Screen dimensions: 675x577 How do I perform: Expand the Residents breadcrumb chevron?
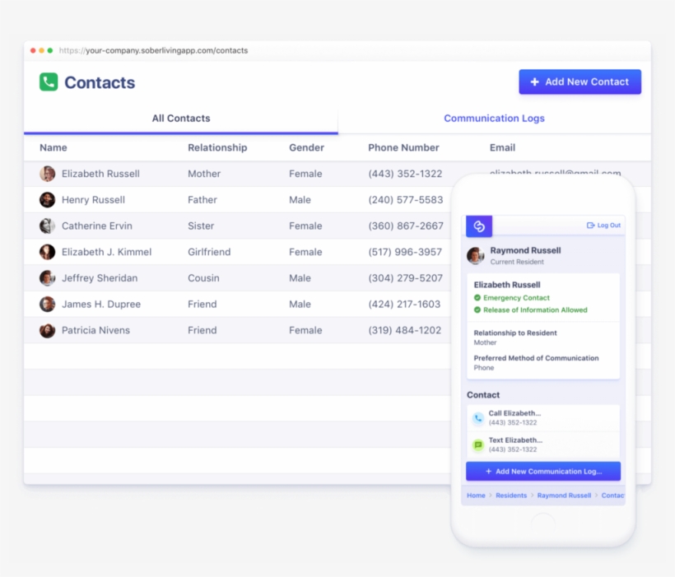tap(531, 495)
